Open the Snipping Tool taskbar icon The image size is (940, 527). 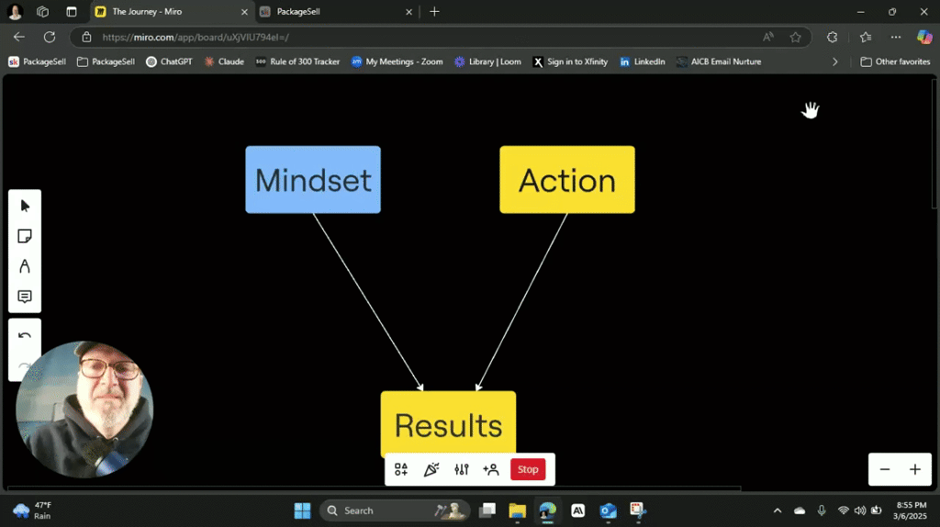coord(638,510)
